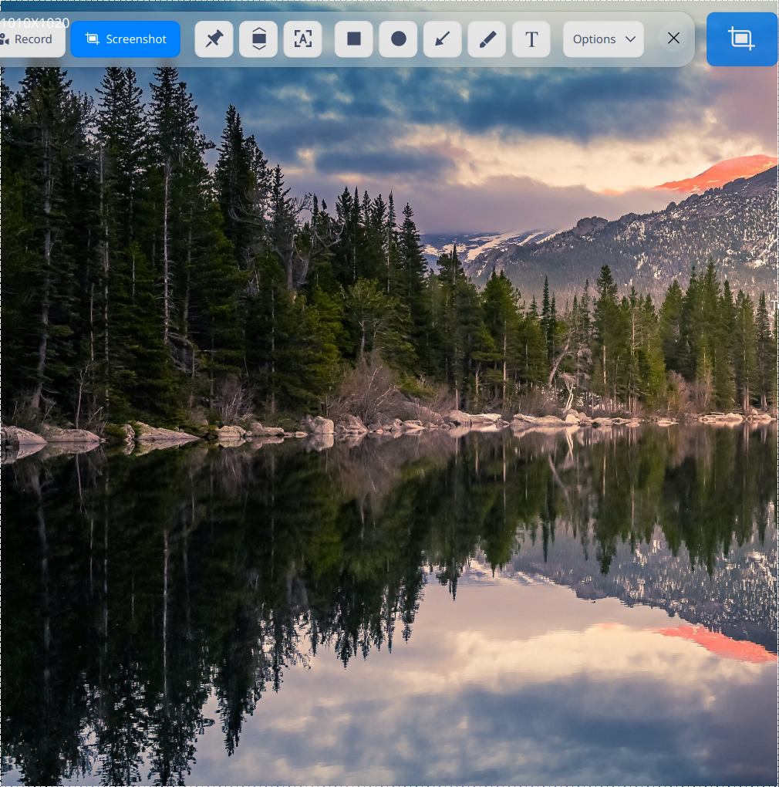Select the Screenshot mode button
Screen dimensions: 779x787
coord(126,39)
